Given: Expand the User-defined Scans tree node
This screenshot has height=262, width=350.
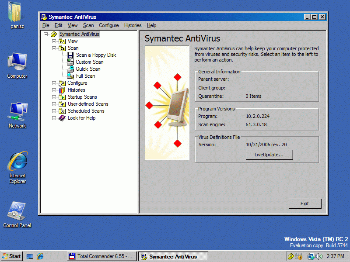Looking at the screenshot, I should pos(54,104).
